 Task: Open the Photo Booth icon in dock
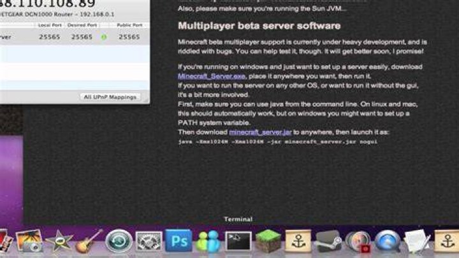coord(5,241)
